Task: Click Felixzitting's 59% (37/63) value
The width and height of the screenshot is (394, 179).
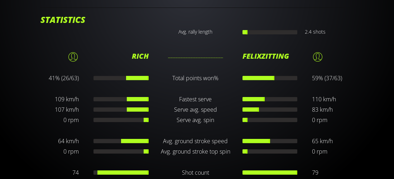Action: [327, 78]
